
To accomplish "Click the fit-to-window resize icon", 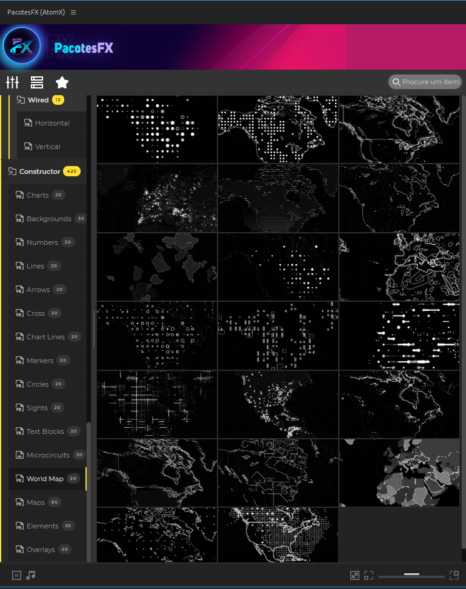I will pyautogui.click(x=354, y=575).
